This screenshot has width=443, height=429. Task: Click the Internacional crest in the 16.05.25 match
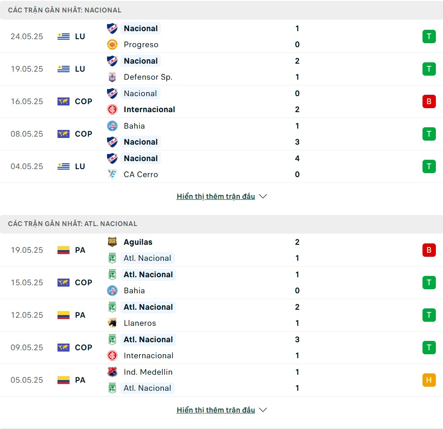coord(112,109)
